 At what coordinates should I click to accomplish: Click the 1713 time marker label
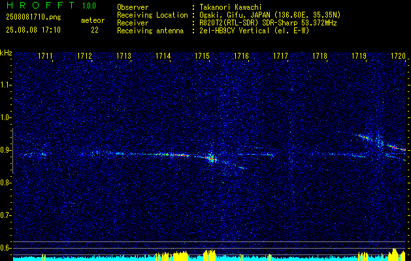click(x=123, y=56)
